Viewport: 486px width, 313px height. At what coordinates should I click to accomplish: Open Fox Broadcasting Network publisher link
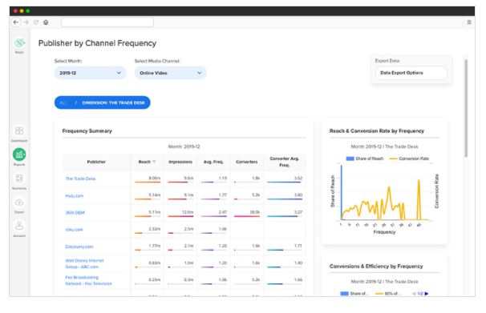pyautogui.click(x=89, y=280)
